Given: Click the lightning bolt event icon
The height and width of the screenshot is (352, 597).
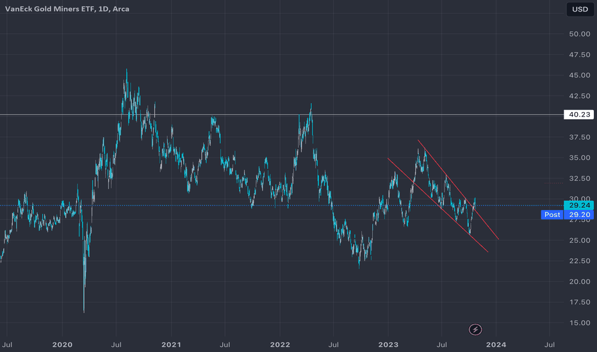Looking at the screenshot, I should click(x=475, y=330).
